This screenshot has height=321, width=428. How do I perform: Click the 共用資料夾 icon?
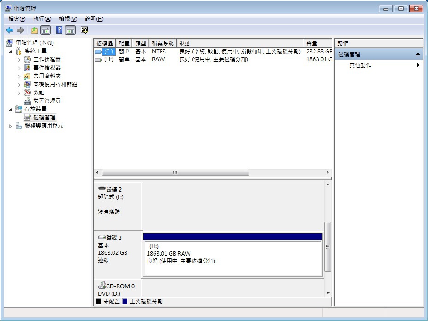click(x=27, y=76)
